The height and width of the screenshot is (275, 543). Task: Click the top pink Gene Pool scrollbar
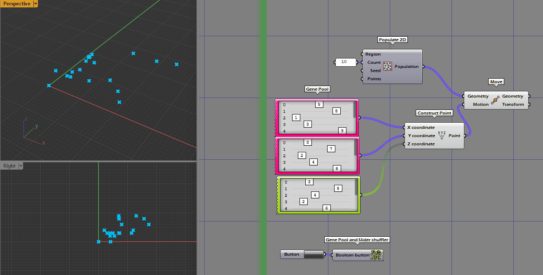click(x=355, y=110)
